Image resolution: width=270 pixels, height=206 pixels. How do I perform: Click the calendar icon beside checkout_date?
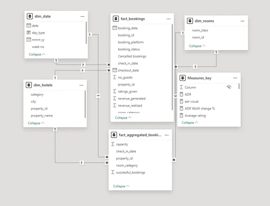click(x=115, y=70)
